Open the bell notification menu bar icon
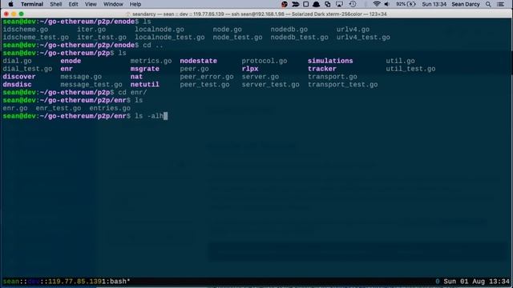This screenshot has width=513, height=288. point(316,4)
